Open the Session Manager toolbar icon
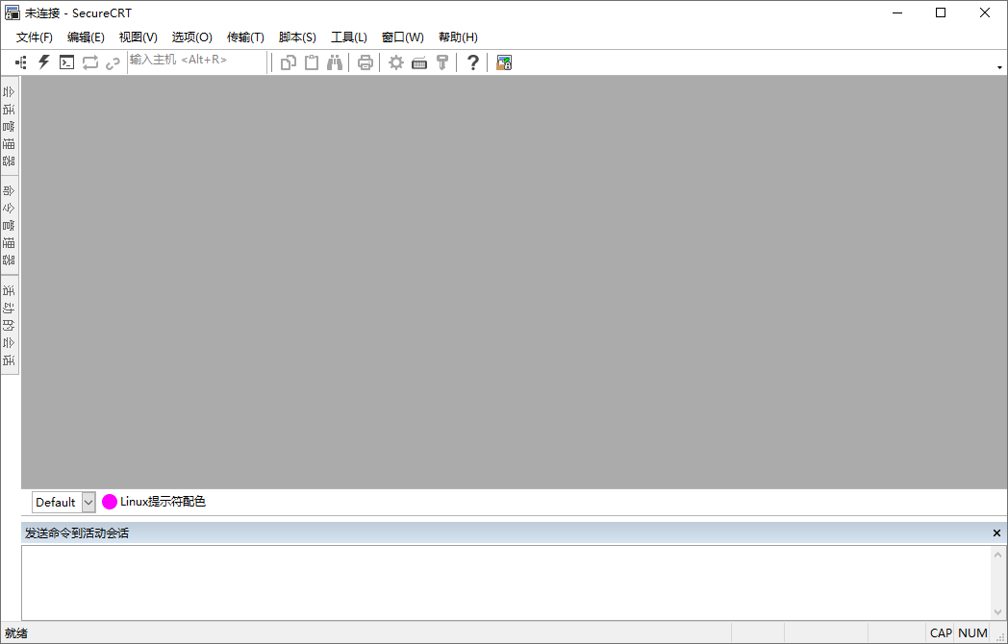This screenshot has height=644, width=1008. [x=21, y=62]
